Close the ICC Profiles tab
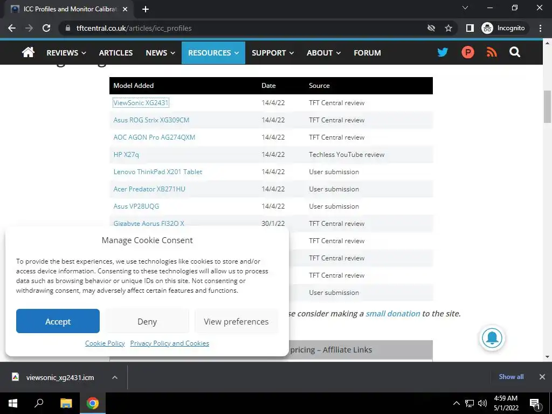Image resolution: width=552 pixels, height=414 pixels. [x=125, y=9]
